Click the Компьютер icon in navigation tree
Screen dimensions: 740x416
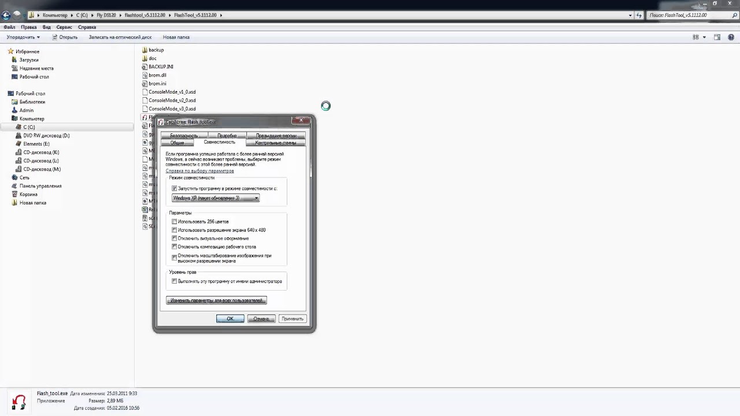tap(15, 118)
